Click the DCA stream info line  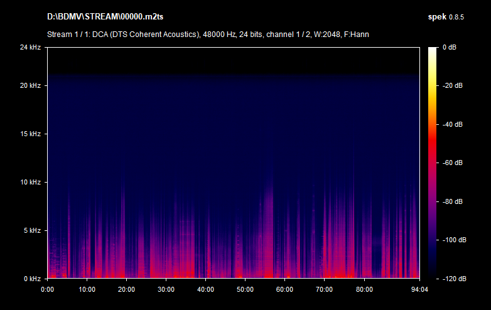pyautogui.click(x=208, y=34)
